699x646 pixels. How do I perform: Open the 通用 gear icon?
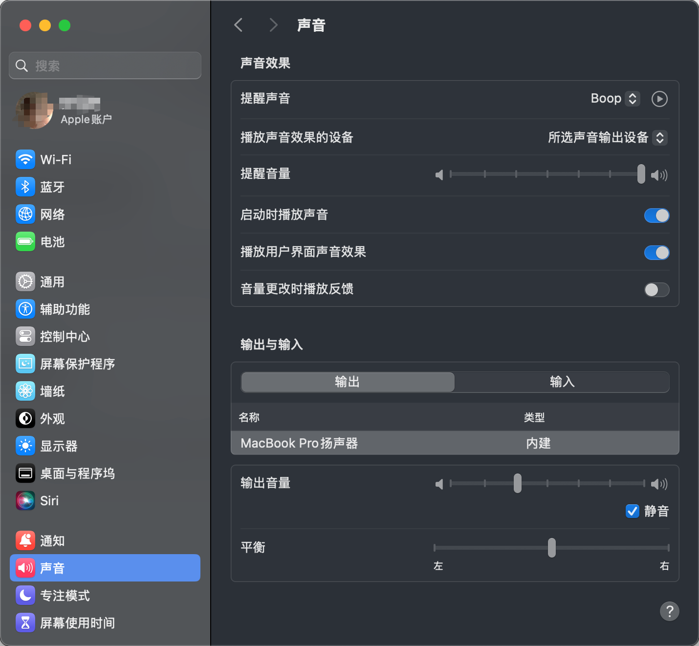pyautogui.click(x=25, y=281)
